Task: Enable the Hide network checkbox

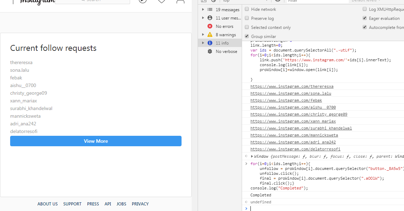Action: point(247,9)
